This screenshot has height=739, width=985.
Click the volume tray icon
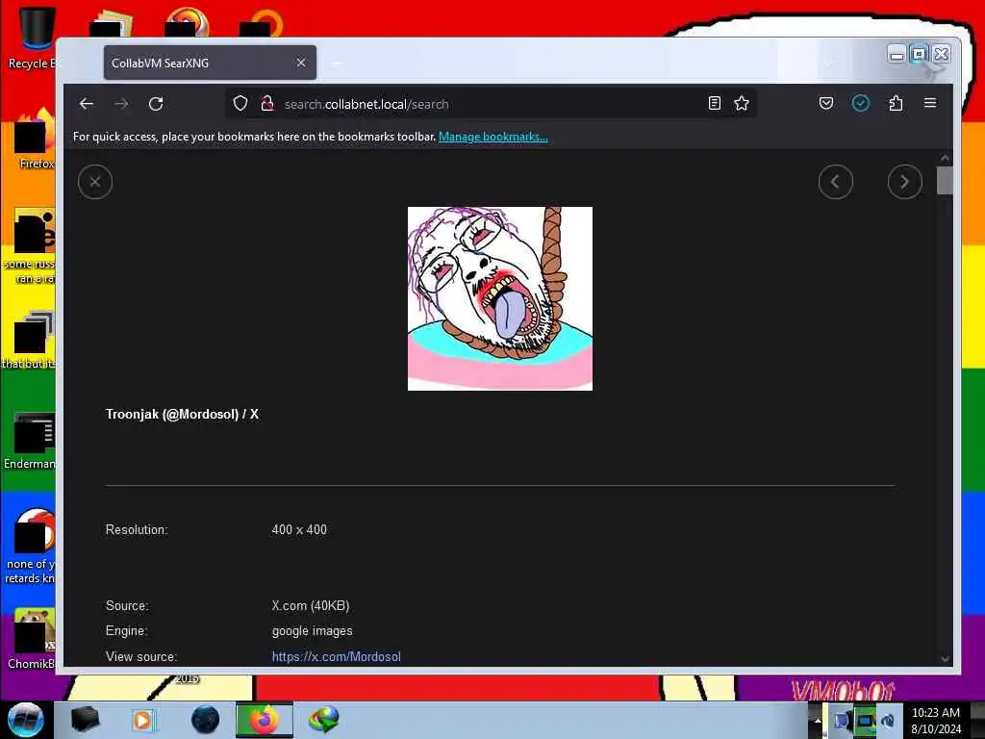point(888,720)
